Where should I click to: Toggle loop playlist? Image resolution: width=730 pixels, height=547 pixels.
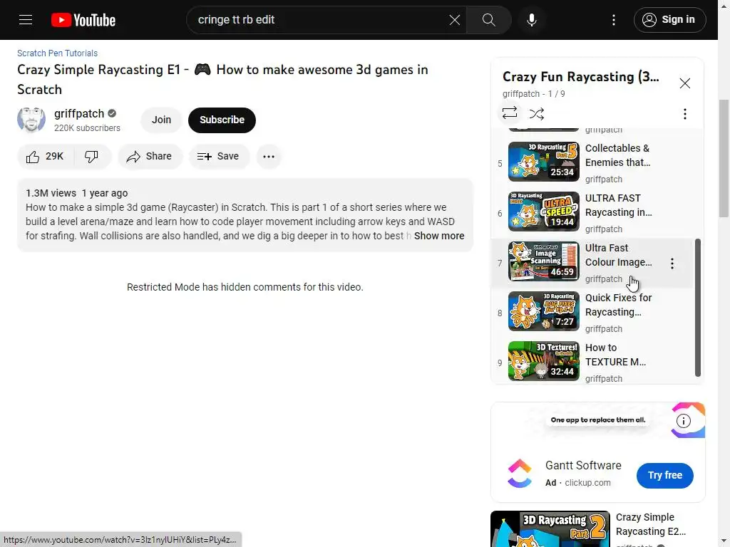tap(509, 113)
